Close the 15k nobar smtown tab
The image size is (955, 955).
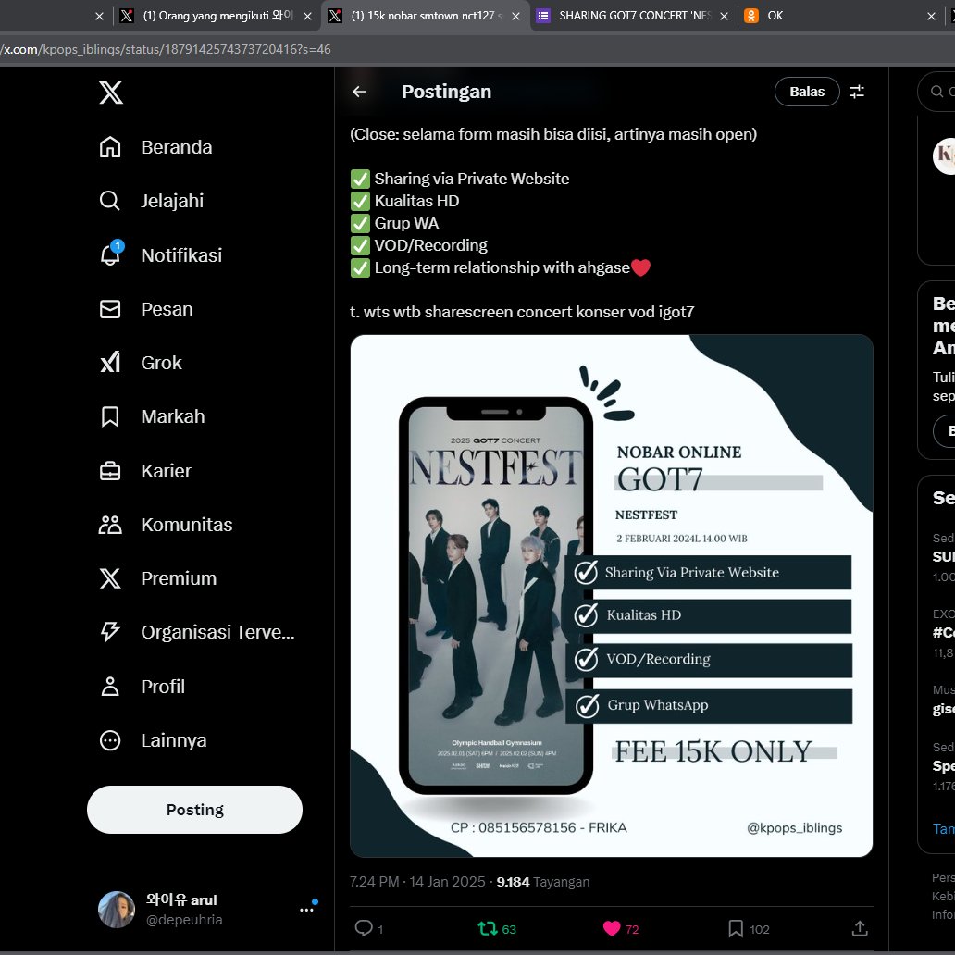tap(515, 17)
